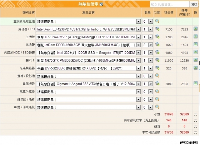The height and width of the screenshot is (145, 200).
Task: View product image icon for 華擎 H77 Pro4/MVP
Action: [196, 37]
